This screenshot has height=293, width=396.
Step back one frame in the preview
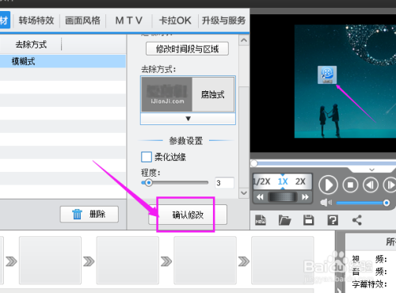click(371, 185)
